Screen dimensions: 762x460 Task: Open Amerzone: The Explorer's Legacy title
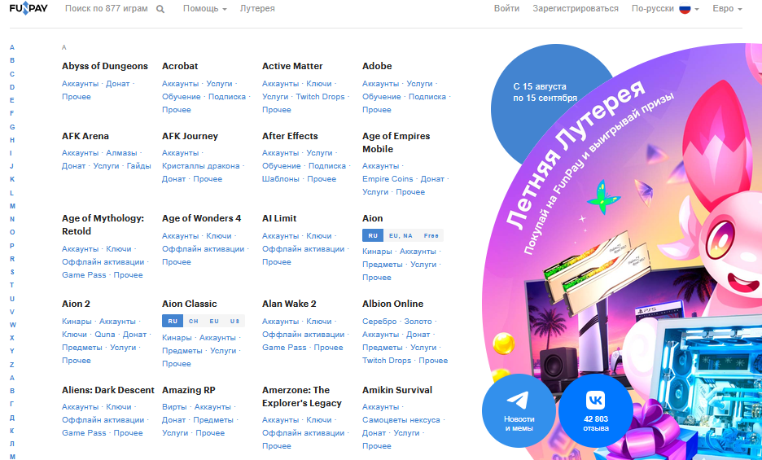pos(302,396)
